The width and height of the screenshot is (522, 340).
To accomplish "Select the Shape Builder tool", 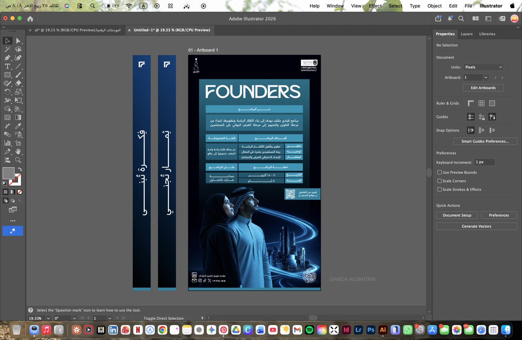I will coord(7,109).
